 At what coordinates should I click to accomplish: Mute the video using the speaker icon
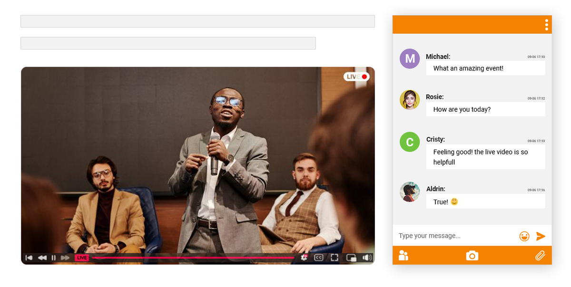coord(367,258)
